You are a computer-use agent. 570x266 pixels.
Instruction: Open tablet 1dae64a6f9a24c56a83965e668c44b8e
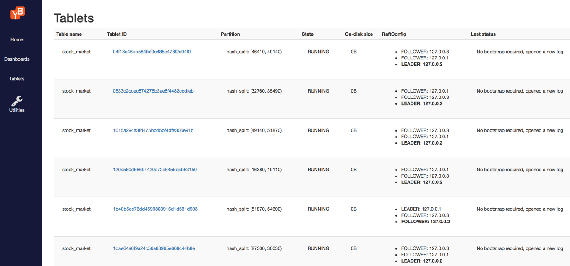coord(154,248)
